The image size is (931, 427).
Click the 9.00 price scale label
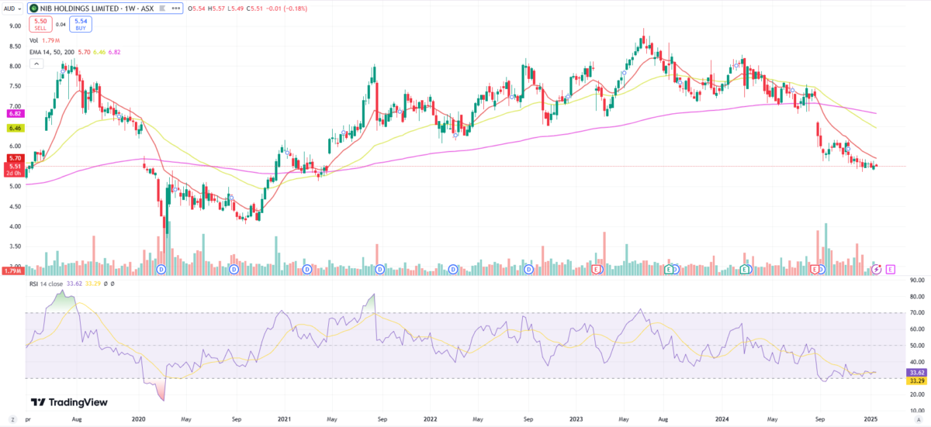pyautogui.click(x=14, y=26)
